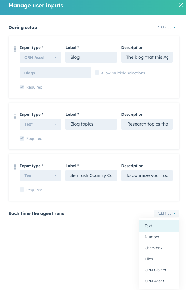
Task: Open Input type dropdown for Blog topics
Action: (40, 124)
